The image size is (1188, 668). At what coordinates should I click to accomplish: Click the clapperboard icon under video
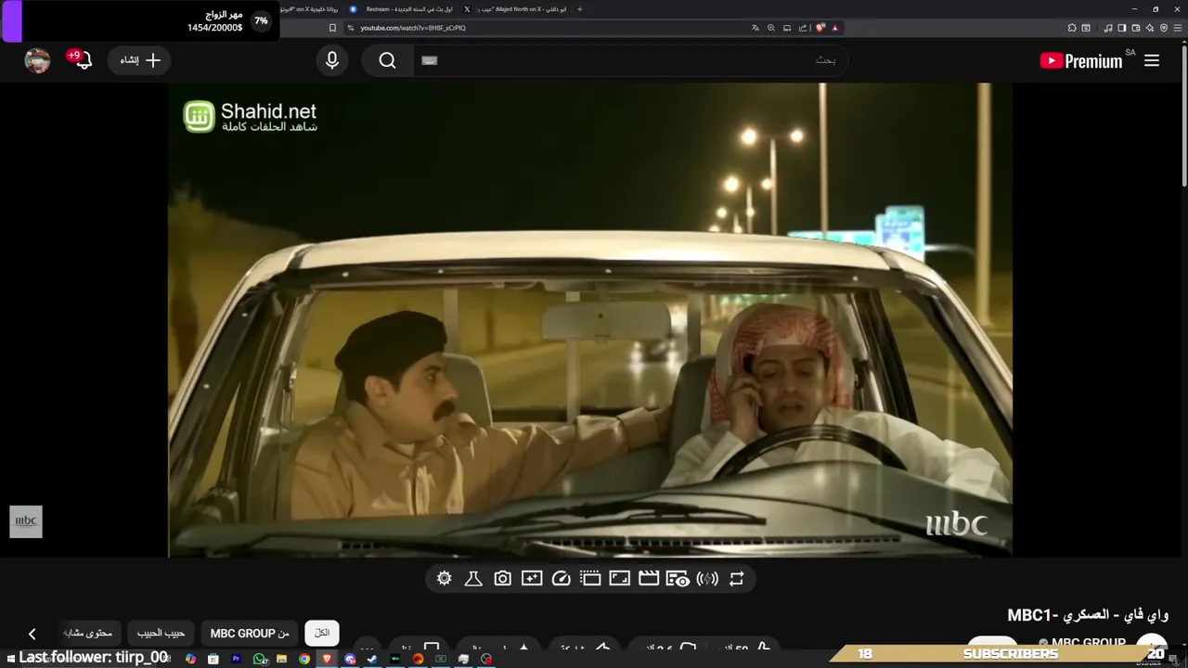click(649, 579)
